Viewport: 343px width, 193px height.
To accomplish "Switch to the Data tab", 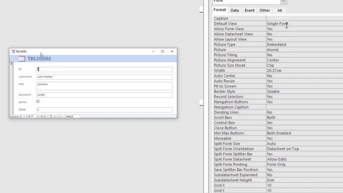I will 235,10.
